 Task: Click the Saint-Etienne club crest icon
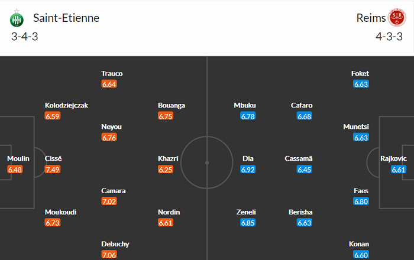pos(15,19)
